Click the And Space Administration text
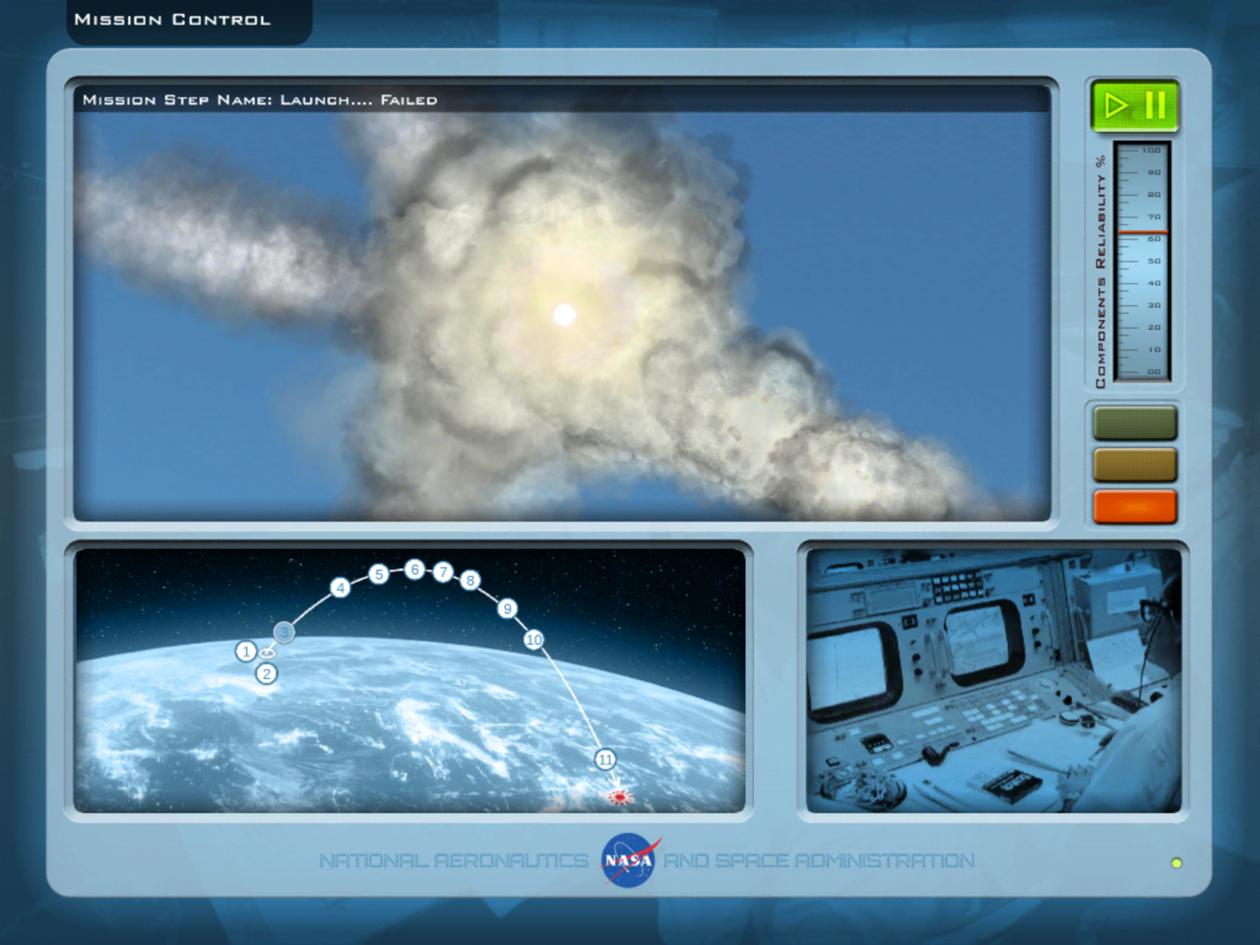 819,861
